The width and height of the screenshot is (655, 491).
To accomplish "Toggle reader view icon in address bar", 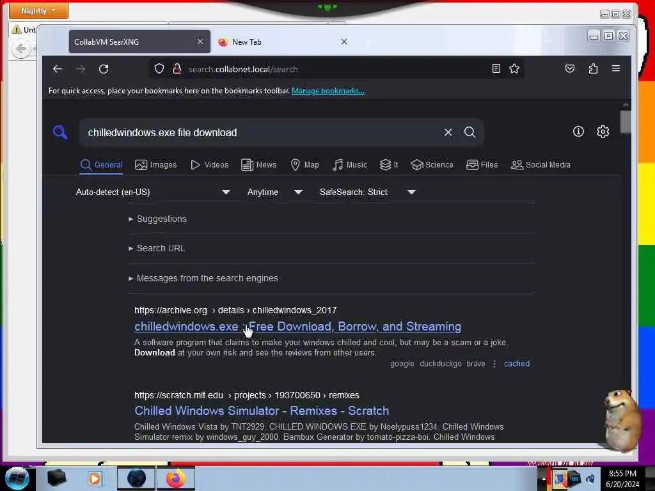I will (x=496, y=69).
